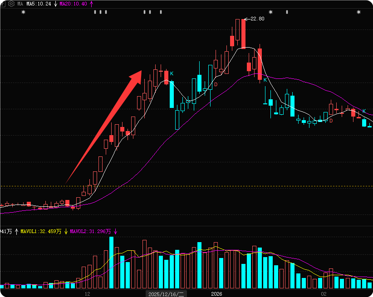
Task: Select the middle diamond marker in the early-December trio
Action: point(100,12)
